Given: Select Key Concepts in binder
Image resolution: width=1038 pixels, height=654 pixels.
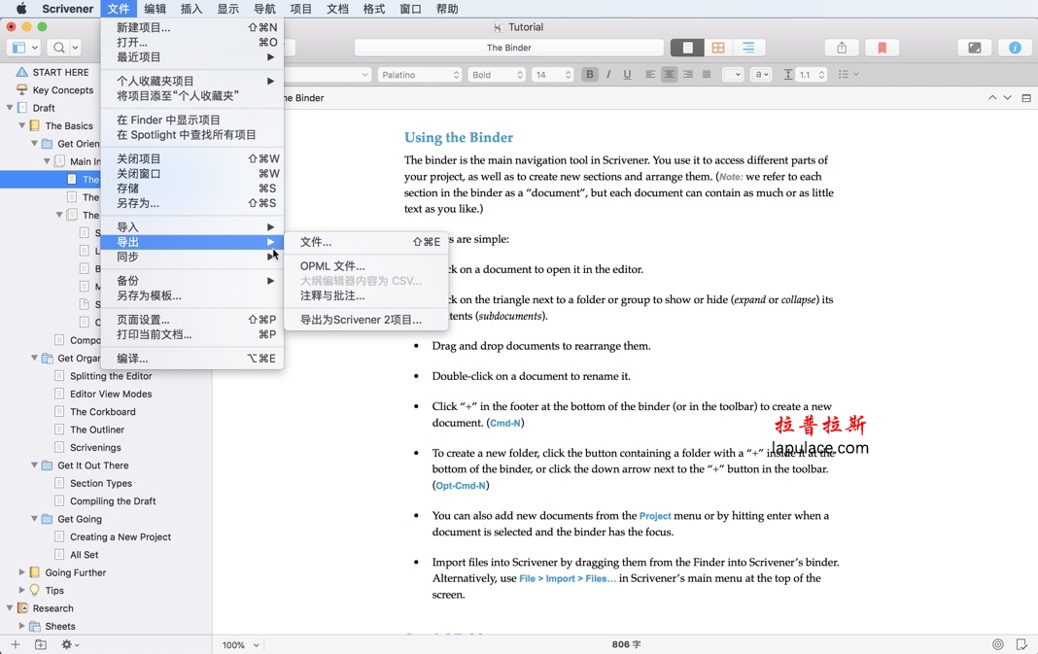Looking at the screenshot, I should [63, 90].
